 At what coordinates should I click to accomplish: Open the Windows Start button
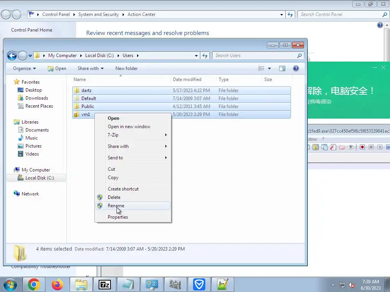tap(10, 284)
